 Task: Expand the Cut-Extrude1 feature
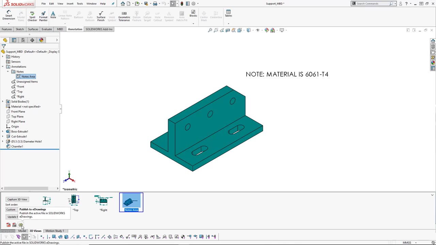click(3, 136)
